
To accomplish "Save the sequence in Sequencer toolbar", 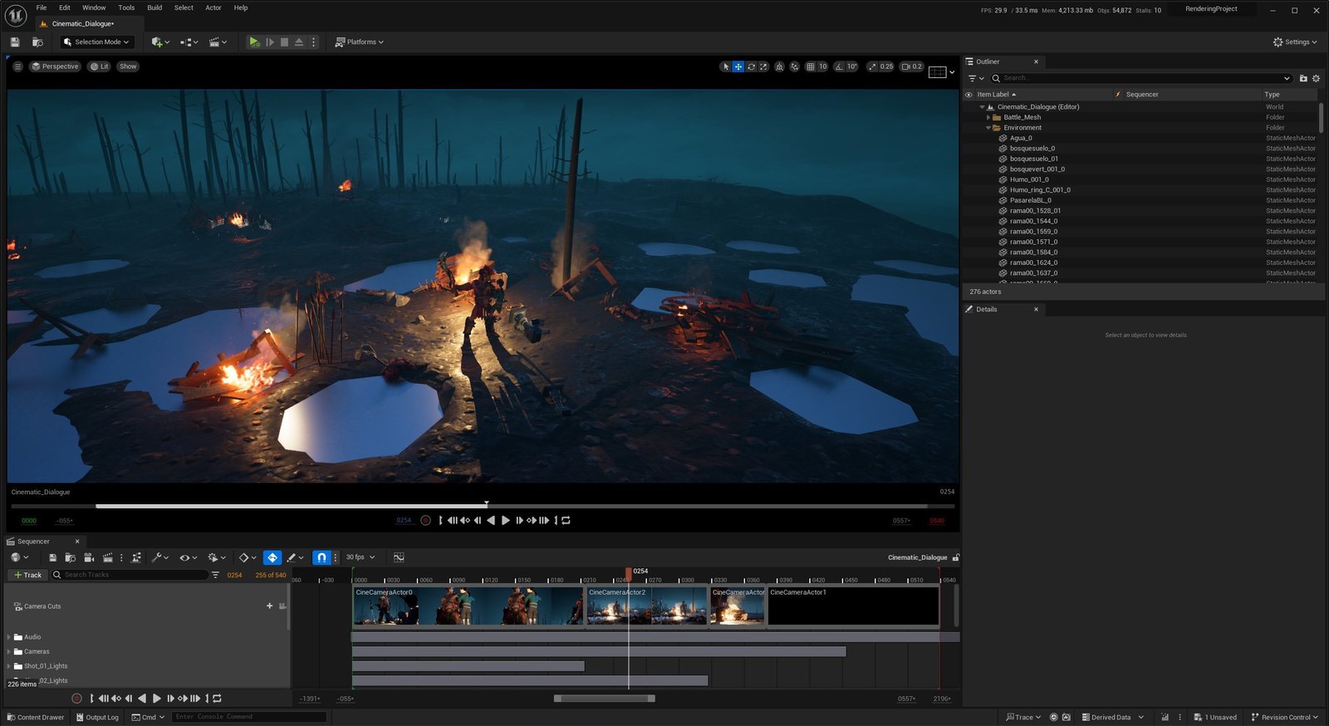I will click(x=52, y=557).
